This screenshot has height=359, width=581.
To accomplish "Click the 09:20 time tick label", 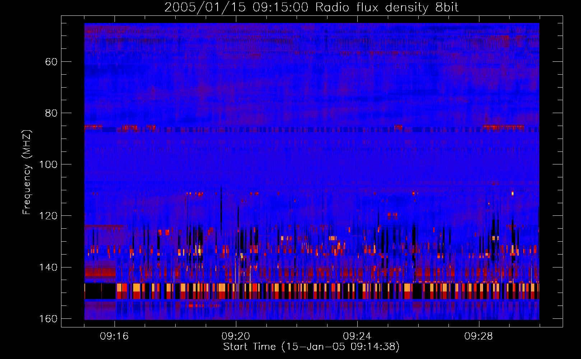I will 236,336.
